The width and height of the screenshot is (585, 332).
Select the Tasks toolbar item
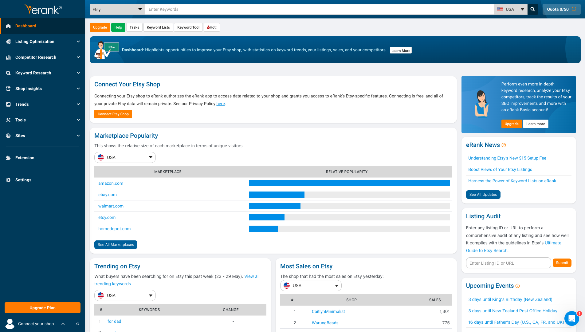[134, 27]
